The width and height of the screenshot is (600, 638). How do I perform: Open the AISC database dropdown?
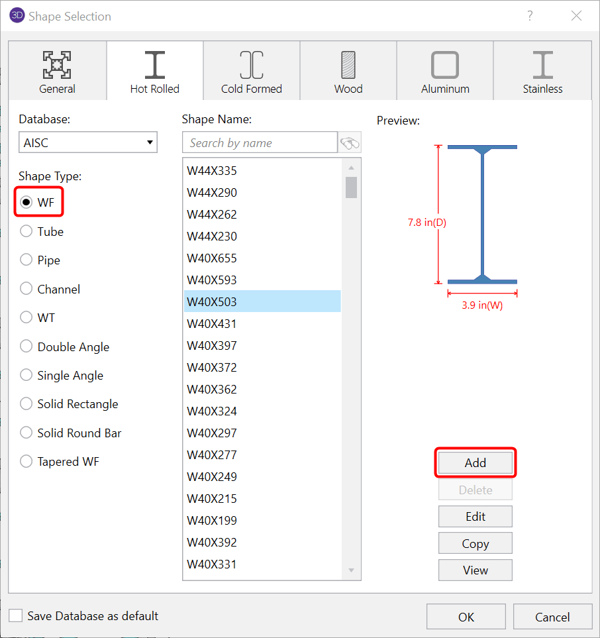(x=88, y=142)
